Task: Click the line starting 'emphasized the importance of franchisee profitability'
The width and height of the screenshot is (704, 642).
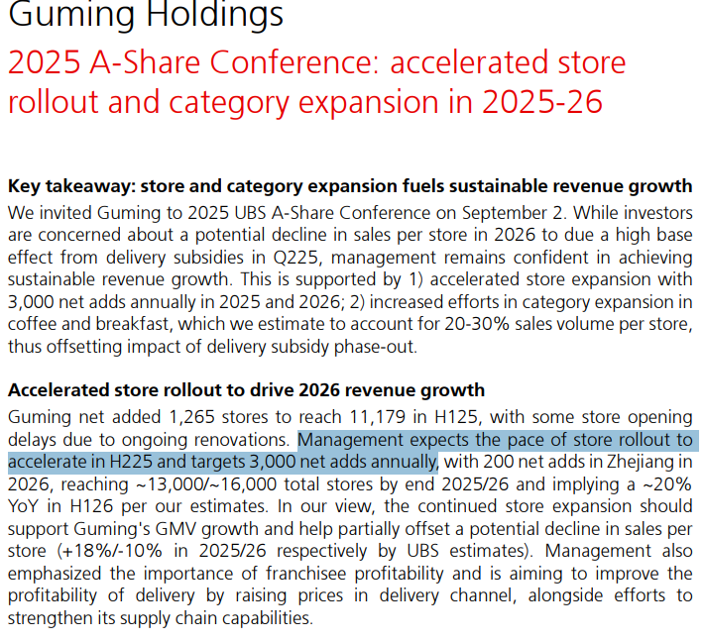Action: coord(350,574)
